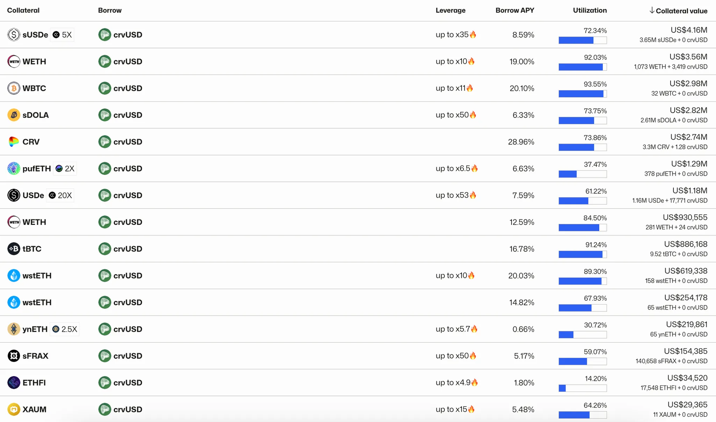716x422 pixels.
Task: Click the wstETH icon with 20.03% APY
Action: (x=14, y=276)
